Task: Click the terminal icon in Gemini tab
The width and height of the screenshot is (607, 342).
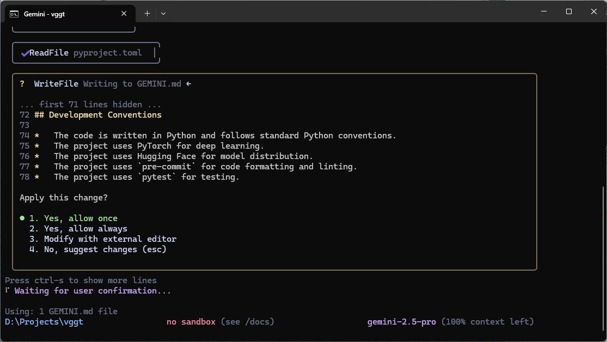Action: pyautogui.click(x=14, y=14)
